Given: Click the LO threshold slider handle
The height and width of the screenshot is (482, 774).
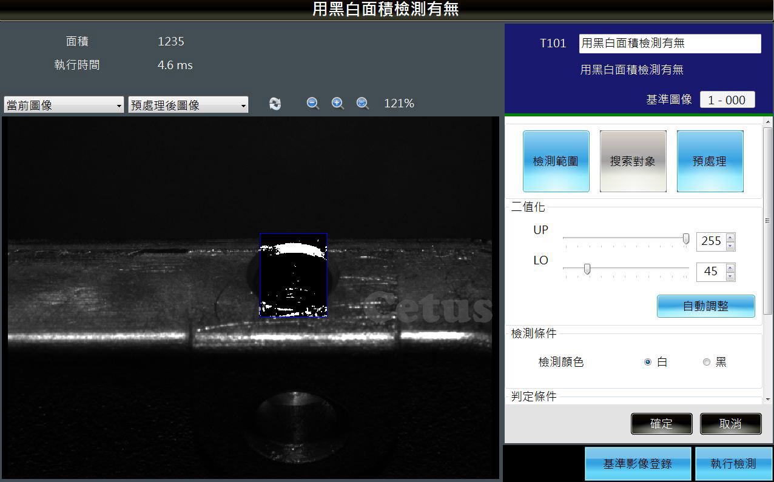Looking at the screenshot, I should [x=587, y=269].
